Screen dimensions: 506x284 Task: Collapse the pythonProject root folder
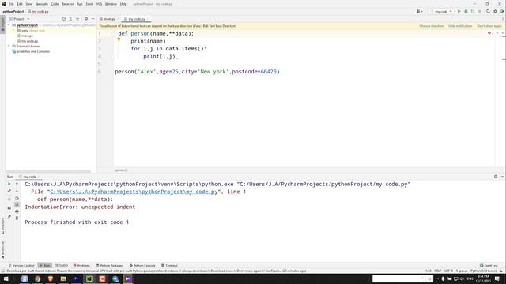pos(9,25)
